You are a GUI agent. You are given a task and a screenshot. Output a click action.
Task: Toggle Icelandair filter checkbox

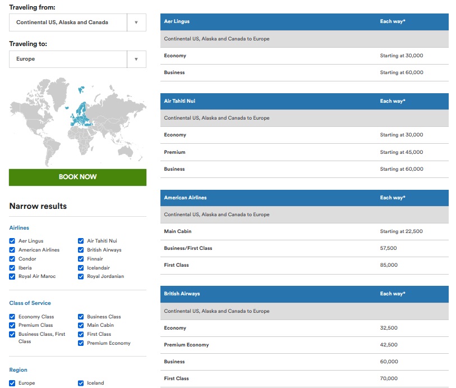[81, 268]
